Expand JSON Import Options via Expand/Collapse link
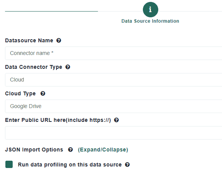The image size is (222, 173). click(103, 150)
